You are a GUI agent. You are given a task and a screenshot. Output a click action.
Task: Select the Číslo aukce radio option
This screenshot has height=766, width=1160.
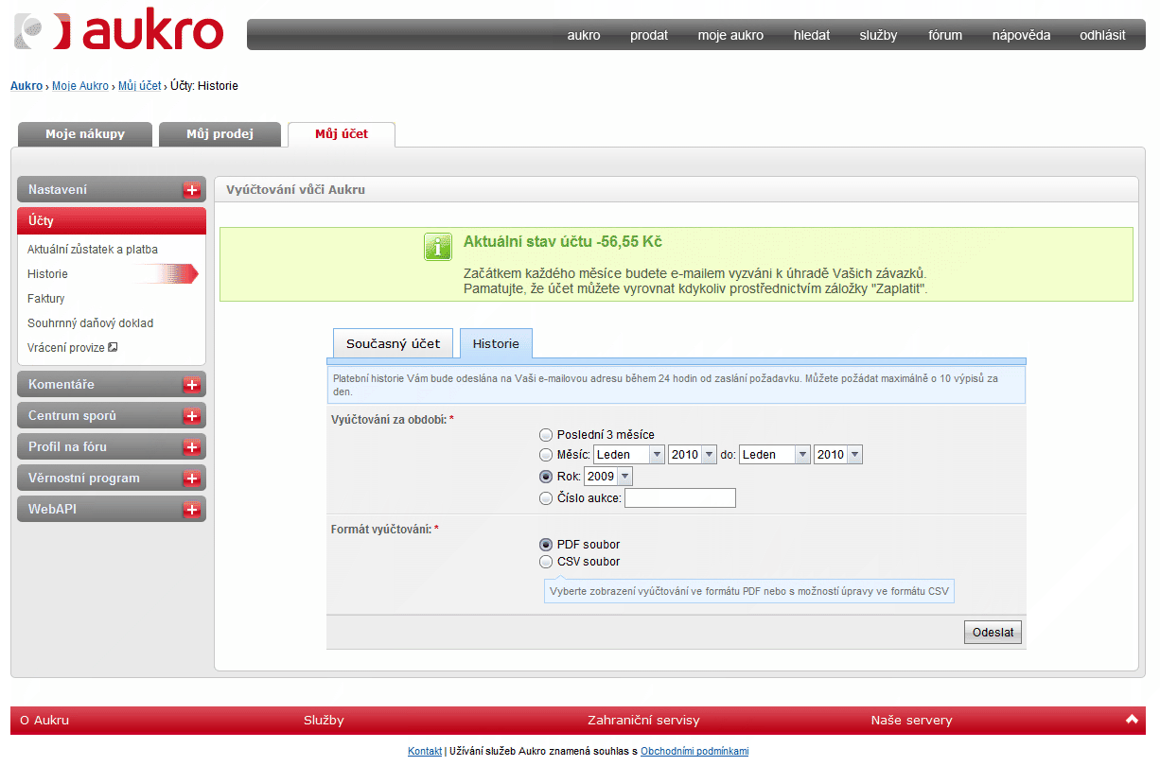pyautogui.click(x=545, y=498)
